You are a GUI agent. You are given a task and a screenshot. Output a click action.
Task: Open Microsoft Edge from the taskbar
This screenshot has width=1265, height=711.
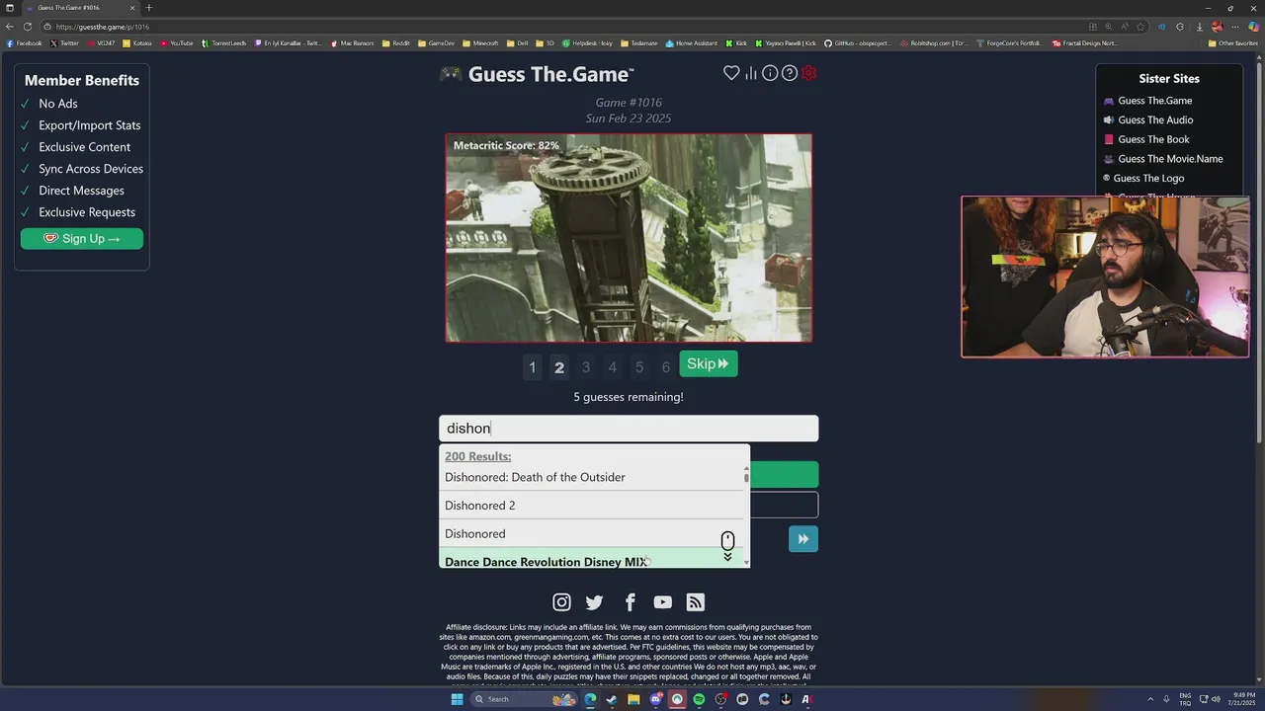pyautogui.click(x=590, y=699)
